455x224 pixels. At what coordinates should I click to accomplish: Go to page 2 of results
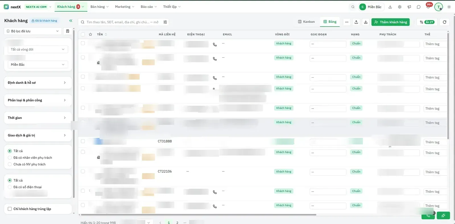coord(177,223)
